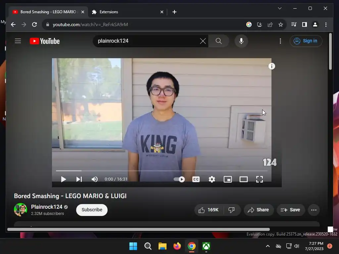Open media controls in Chrome toolbar
339x254 pixels.
pos(294,24)
